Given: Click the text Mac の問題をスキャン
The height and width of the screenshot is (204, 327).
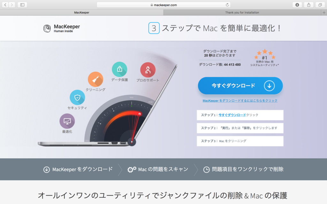Looking at the screenshot, I should click(x=163, y=169).
